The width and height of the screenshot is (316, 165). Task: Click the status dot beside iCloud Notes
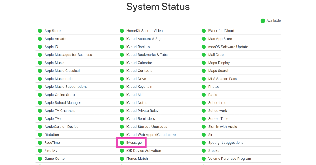(x=122, y=103)
